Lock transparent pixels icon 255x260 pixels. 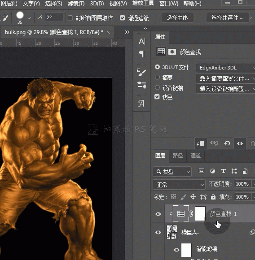pos(173,197)
